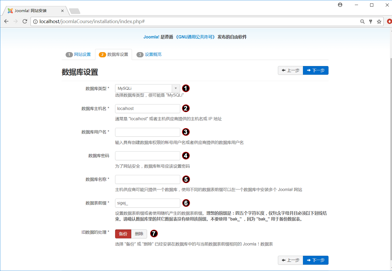Click the saved password key icon
392x271 pixels.
(371, 22)
